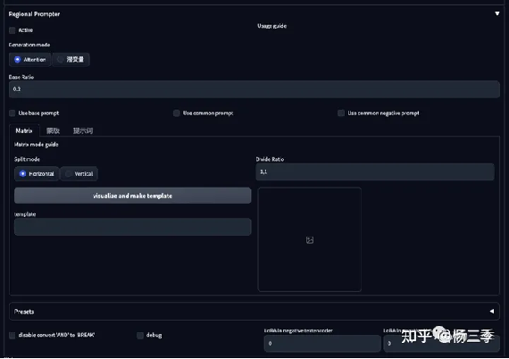509x359 pixels.
Task: Choose Vertical split mode
Action: 79,174
